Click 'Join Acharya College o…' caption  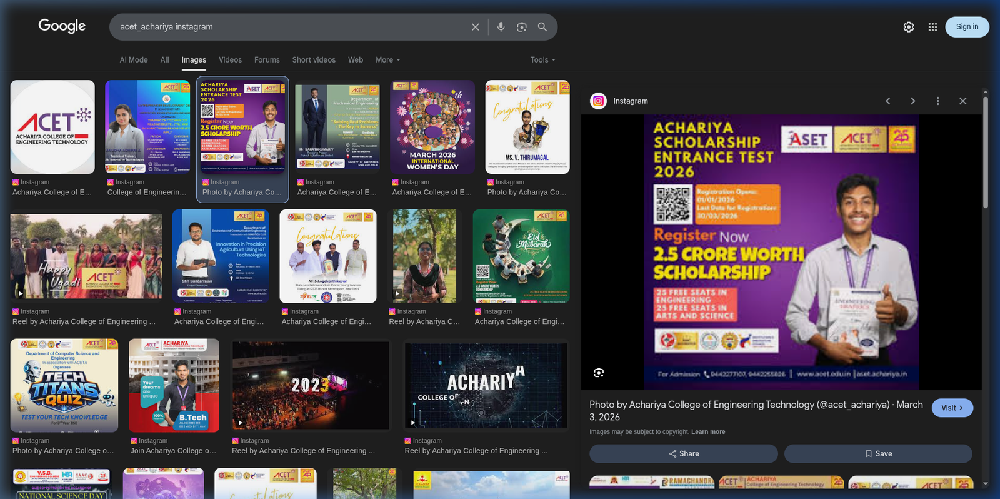tap(174, 451)
